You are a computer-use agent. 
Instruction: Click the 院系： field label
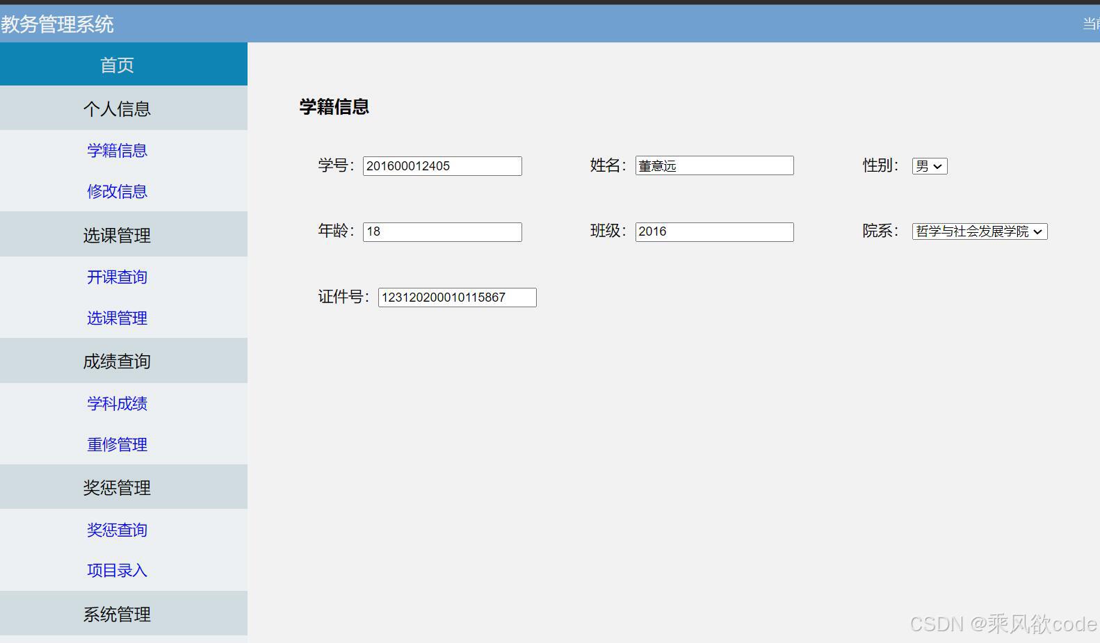(x=882, y=231)
